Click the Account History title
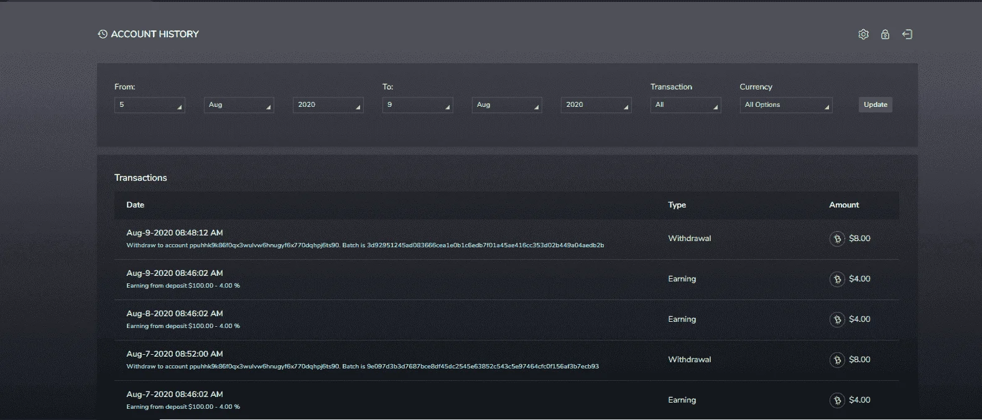982x420 pixels. (155, 34)
